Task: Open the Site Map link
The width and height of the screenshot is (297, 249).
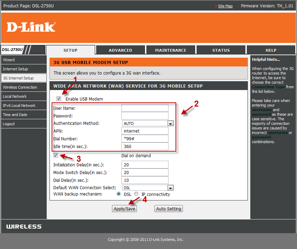Action: pyautogui.click(x=225, y=6)
